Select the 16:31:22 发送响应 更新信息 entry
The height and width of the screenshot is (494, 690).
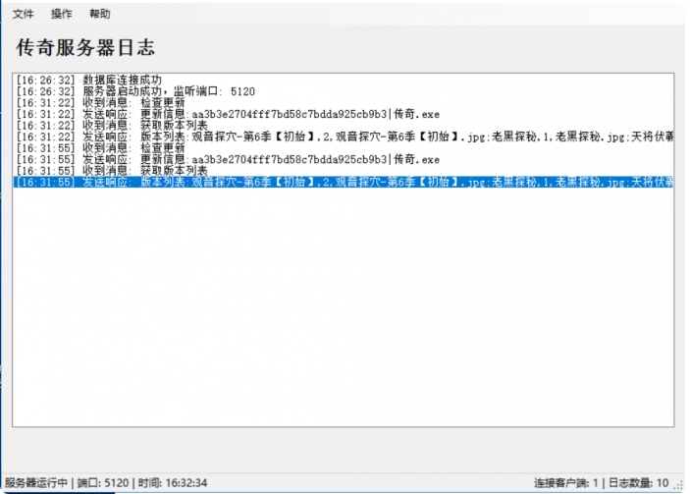pyautogui.click(x=228, y=114)
